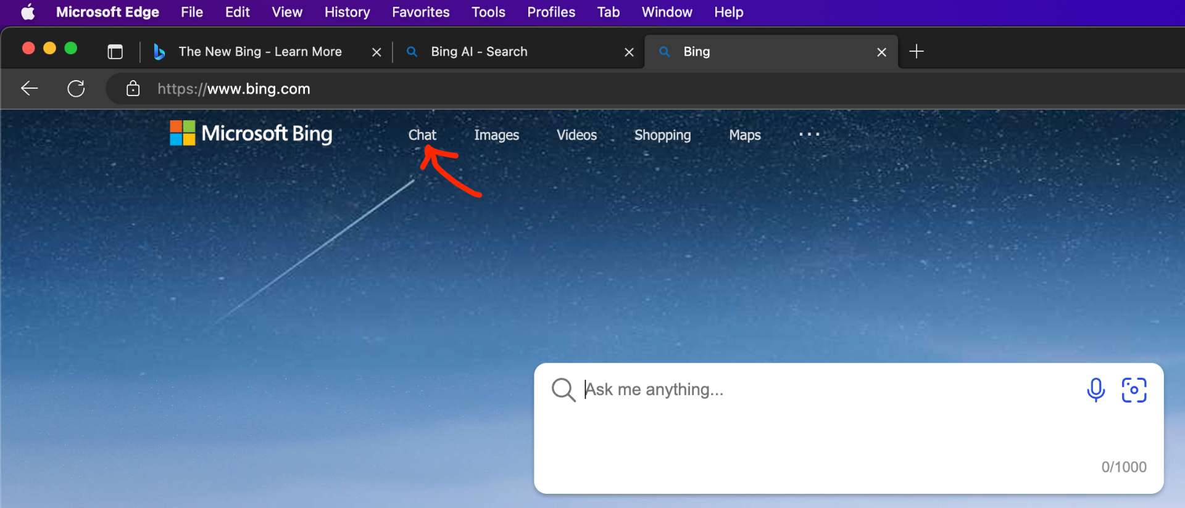Screen dimensions: 1185x508
Task: Open the Videos search link
Action: pyautogui.click(x=577, y=135)
